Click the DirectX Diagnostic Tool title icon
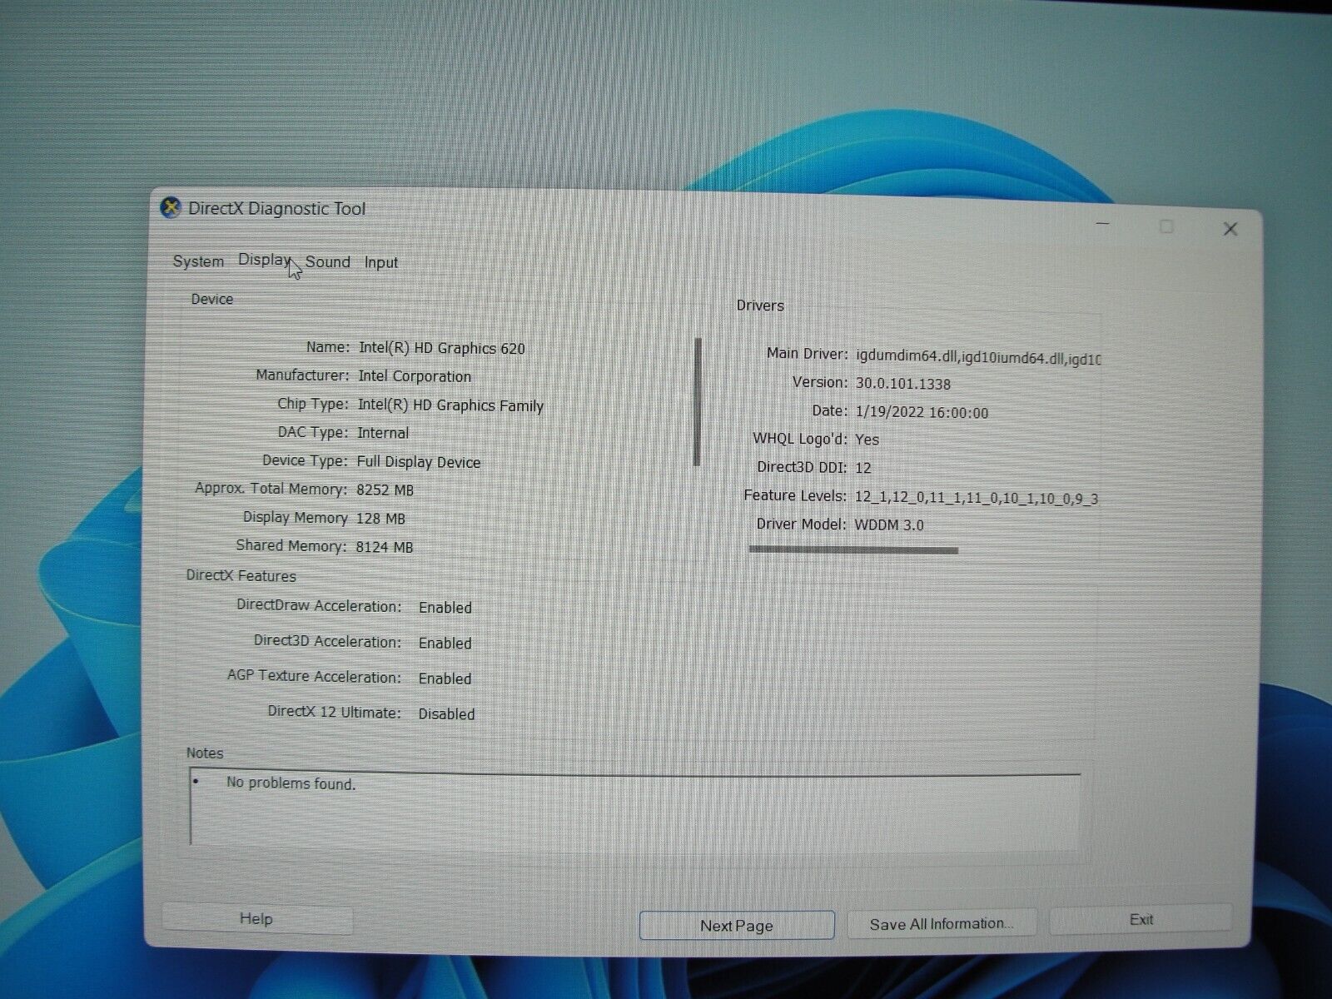This screenshot has height=999, width=1332. click(x=171, y=207)
